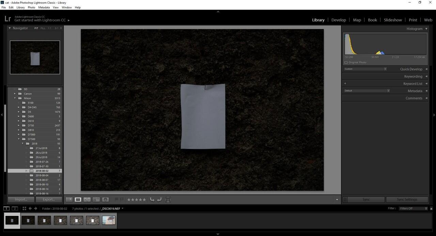Expand the Metadata panel

click(426, 91)
